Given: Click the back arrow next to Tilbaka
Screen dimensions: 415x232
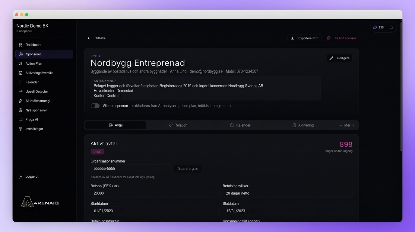Looking at the screenshot, I should pyautogui.click(x=89, y=38).
